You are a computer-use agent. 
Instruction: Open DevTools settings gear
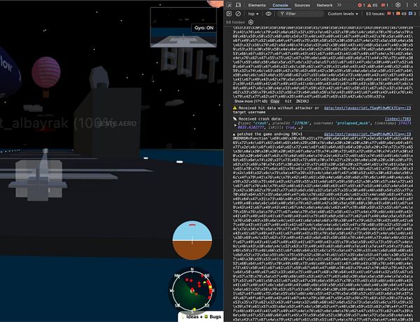pos(398,5)
